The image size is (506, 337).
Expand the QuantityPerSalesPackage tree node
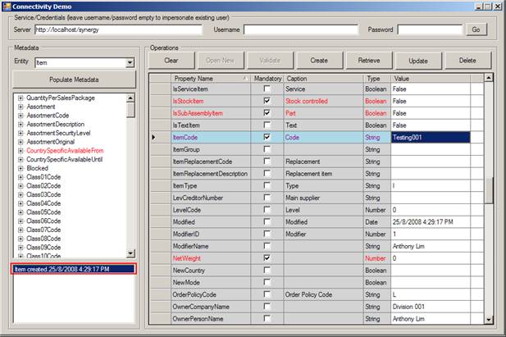coord(21,98)
